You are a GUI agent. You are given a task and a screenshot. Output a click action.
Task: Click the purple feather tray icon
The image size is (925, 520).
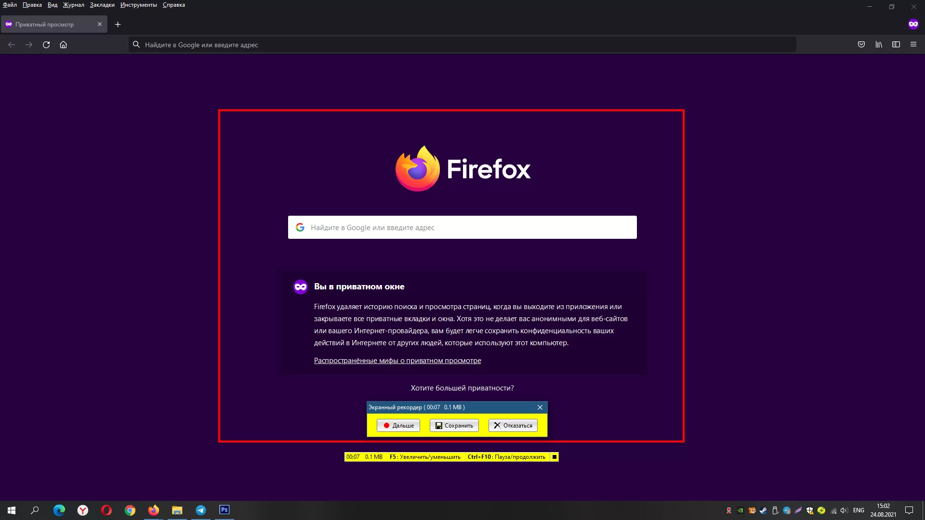click(798, 510)
